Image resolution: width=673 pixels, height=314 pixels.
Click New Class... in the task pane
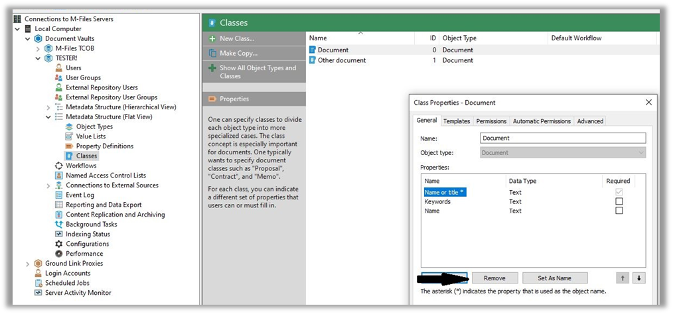254,38
